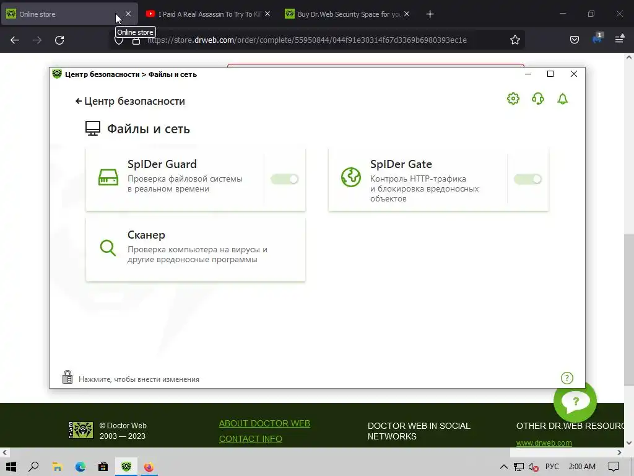Open Microsoft Edge from taskbar
Viewport: 634px width, 476px height.
tap(80, 467)
